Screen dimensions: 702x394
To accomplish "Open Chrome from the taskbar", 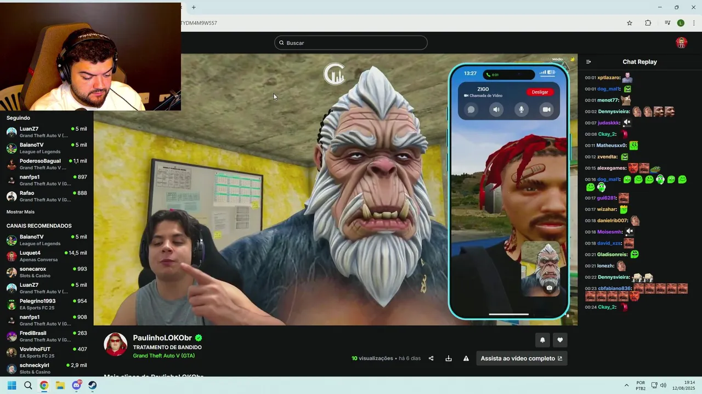I will pyautogui.click(x=44, y=385).
